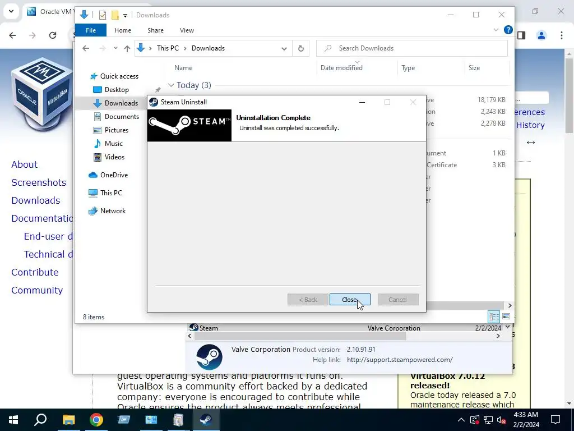Go up one folder level arrow
Viewport: 574px width, 431px height.
coord(127,48)
